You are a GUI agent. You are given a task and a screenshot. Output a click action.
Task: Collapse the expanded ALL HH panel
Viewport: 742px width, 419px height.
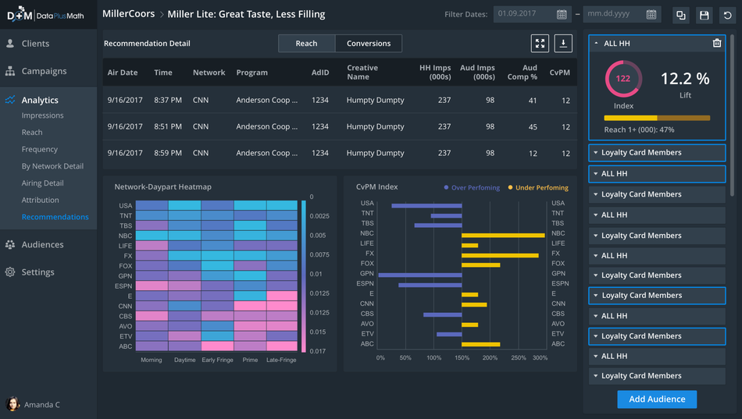pyautogui.click(x=597, y=44)
